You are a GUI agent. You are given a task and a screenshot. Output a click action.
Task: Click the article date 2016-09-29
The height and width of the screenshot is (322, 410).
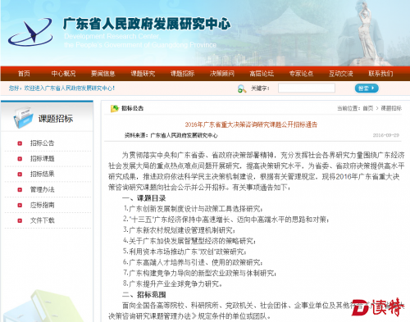pyautogui.click(x=386, y=135)
